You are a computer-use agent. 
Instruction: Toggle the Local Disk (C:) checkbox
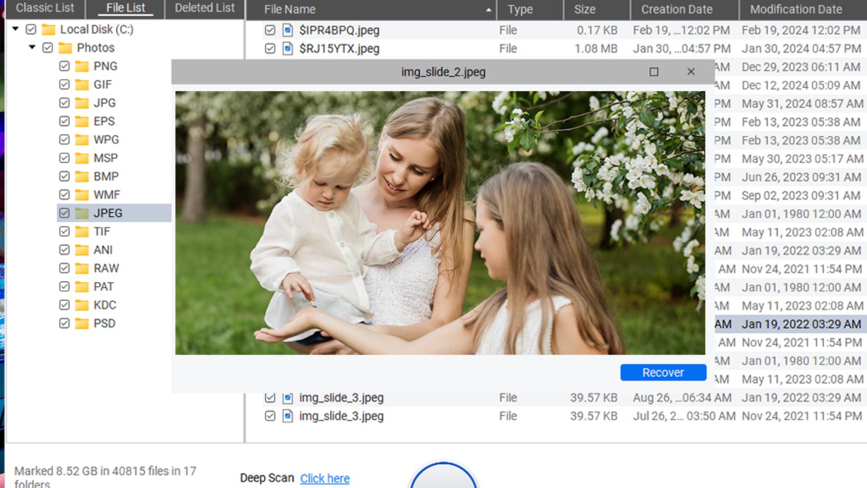(x=31, y=30)
